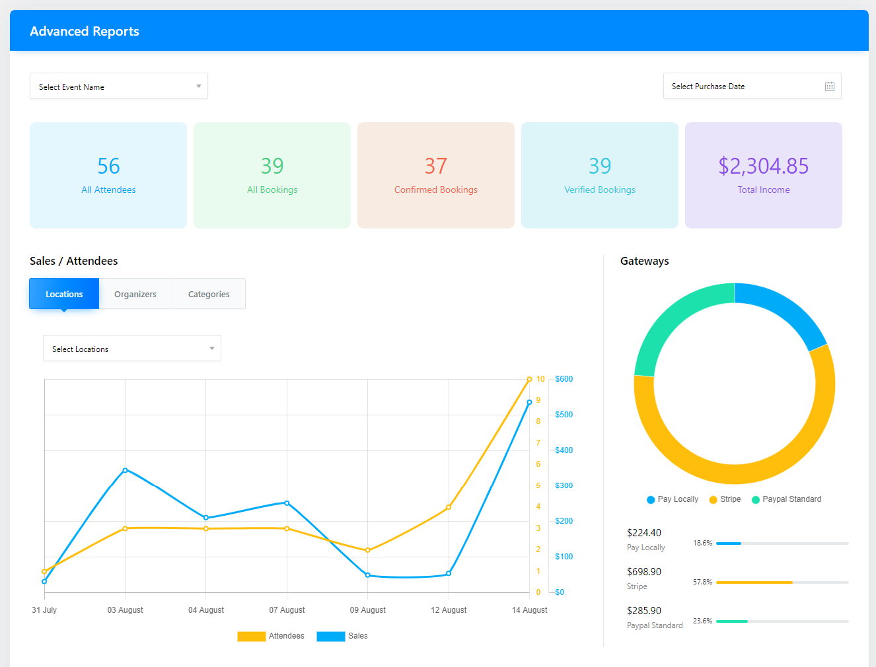Viewport: 876px width, 667px height.
Task: Click the Stripe 57.8% progress bar
Action: [782, 582]
